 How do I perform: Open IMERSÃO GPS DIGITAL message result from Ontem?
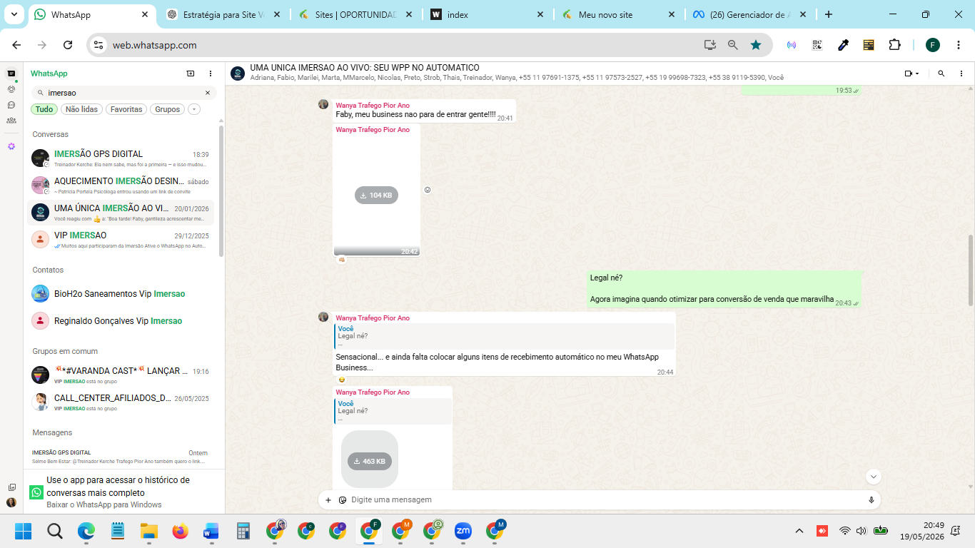pyautogui.click(x=121, y=457)
